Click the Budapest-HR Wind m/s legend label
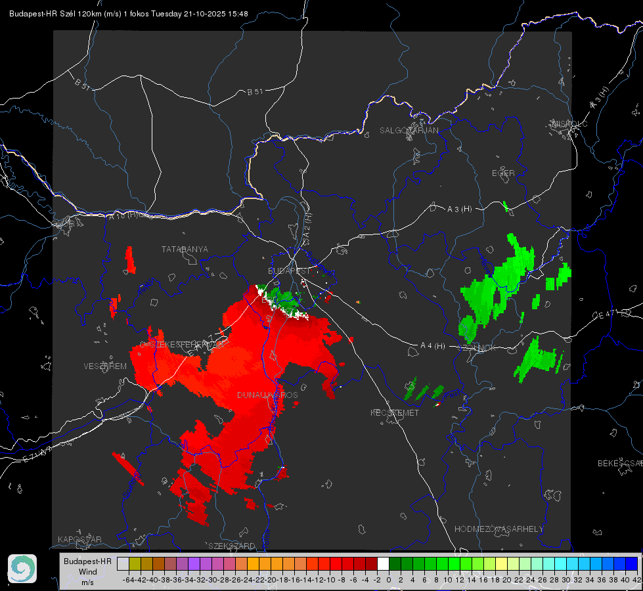This screenshot has width=643, height=591. [87, 571]
